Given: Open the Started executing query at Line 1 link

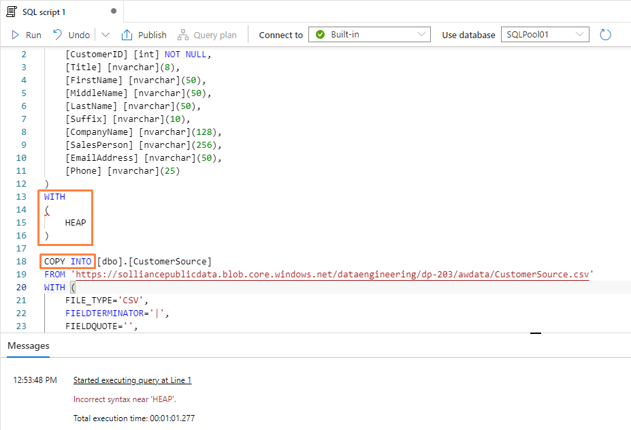Looking at the screenshot, I should [x=133, y=380].
